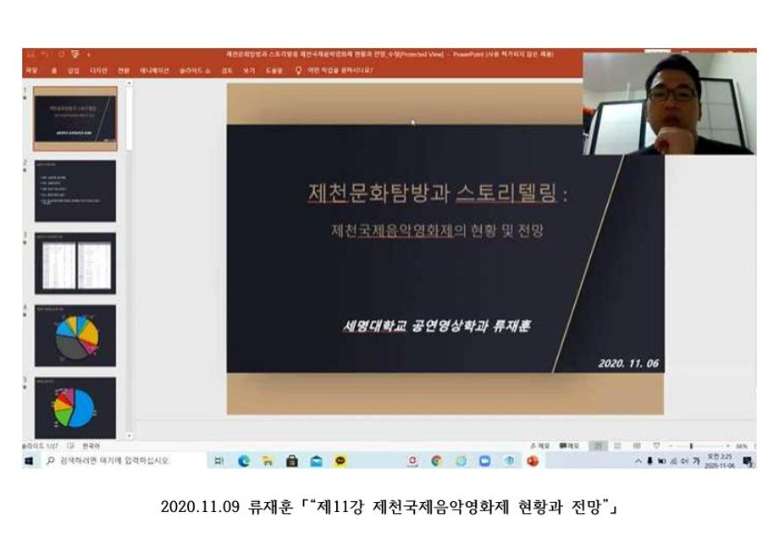Click the down arrow of slide panel scrollbar

click(130, 436)
